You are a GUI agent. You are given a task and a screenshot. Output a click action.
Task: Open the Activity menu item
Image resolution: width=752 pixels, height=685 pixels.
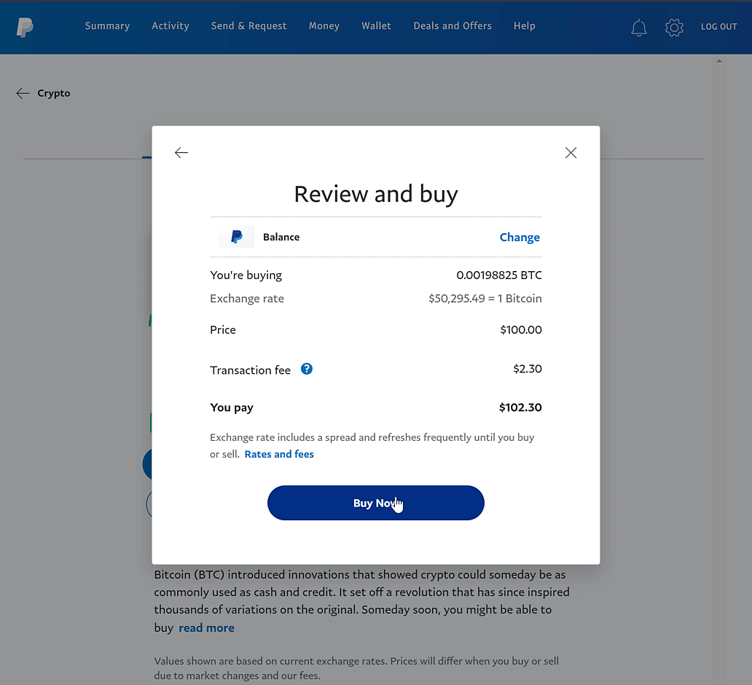click(x=171, y=26)
